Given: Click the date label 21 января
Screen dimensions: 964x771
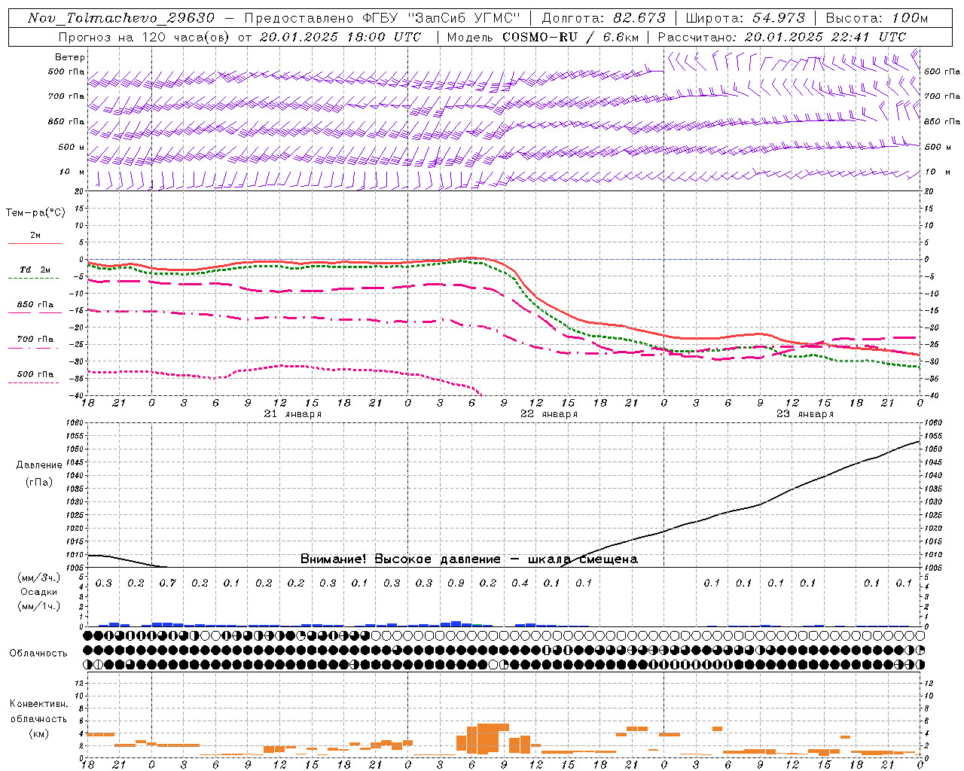Looking at the screenshot, I should coord(293,414).
